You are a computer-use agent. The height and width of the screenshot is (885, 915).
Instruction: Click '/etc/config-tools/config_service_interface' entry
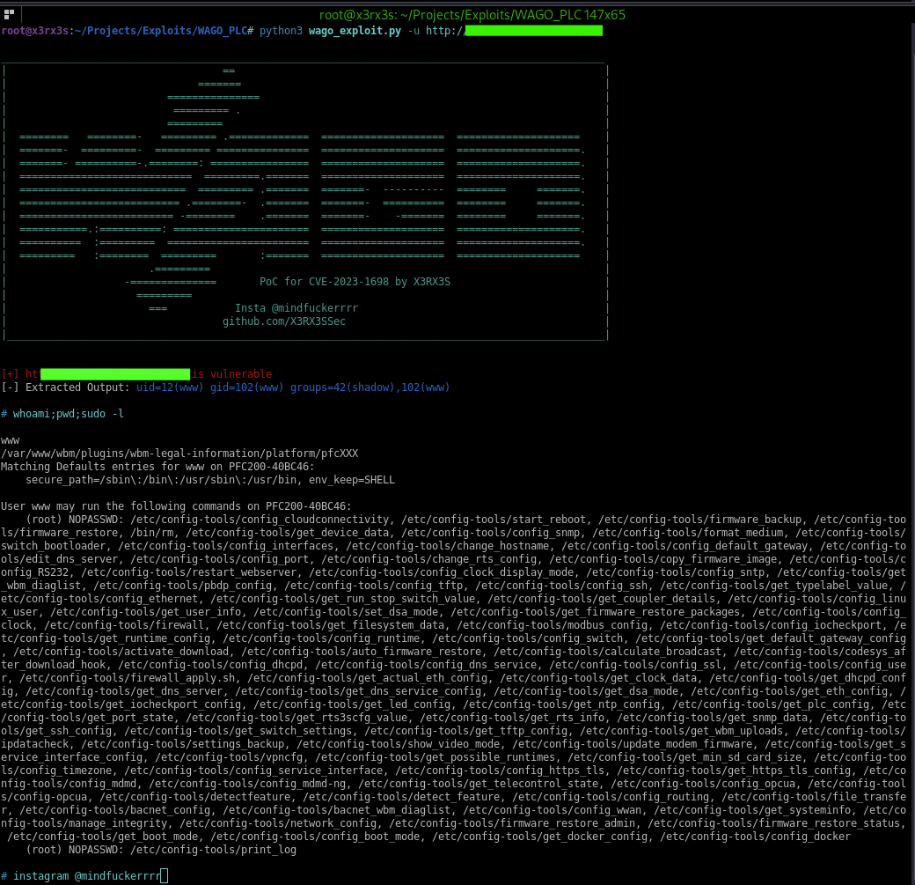coord(253,771)
